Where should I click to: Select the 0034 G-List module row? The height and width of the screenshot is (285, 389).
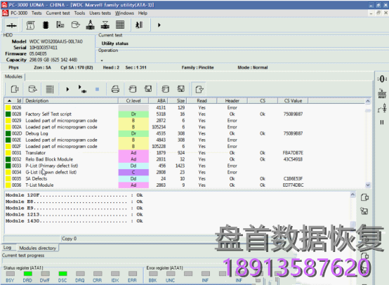pos(185,172)
